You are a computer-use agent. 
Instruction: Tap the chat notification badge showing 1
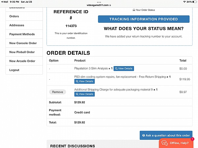click(x=192, y=139)
